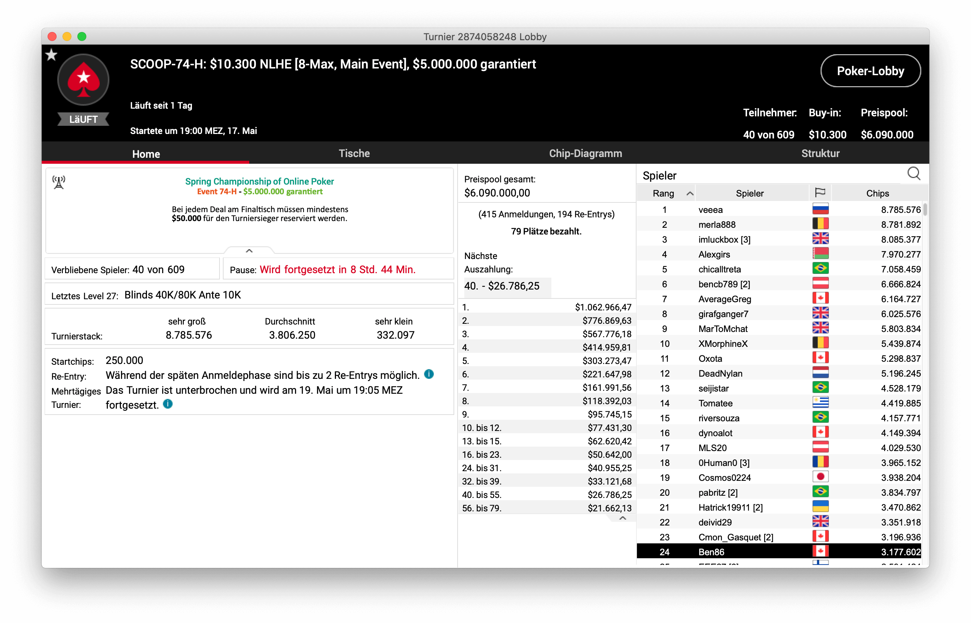Select highlighted Ben86 row
Viewport: 971px width, 623px height.
[x=711, y=552]
